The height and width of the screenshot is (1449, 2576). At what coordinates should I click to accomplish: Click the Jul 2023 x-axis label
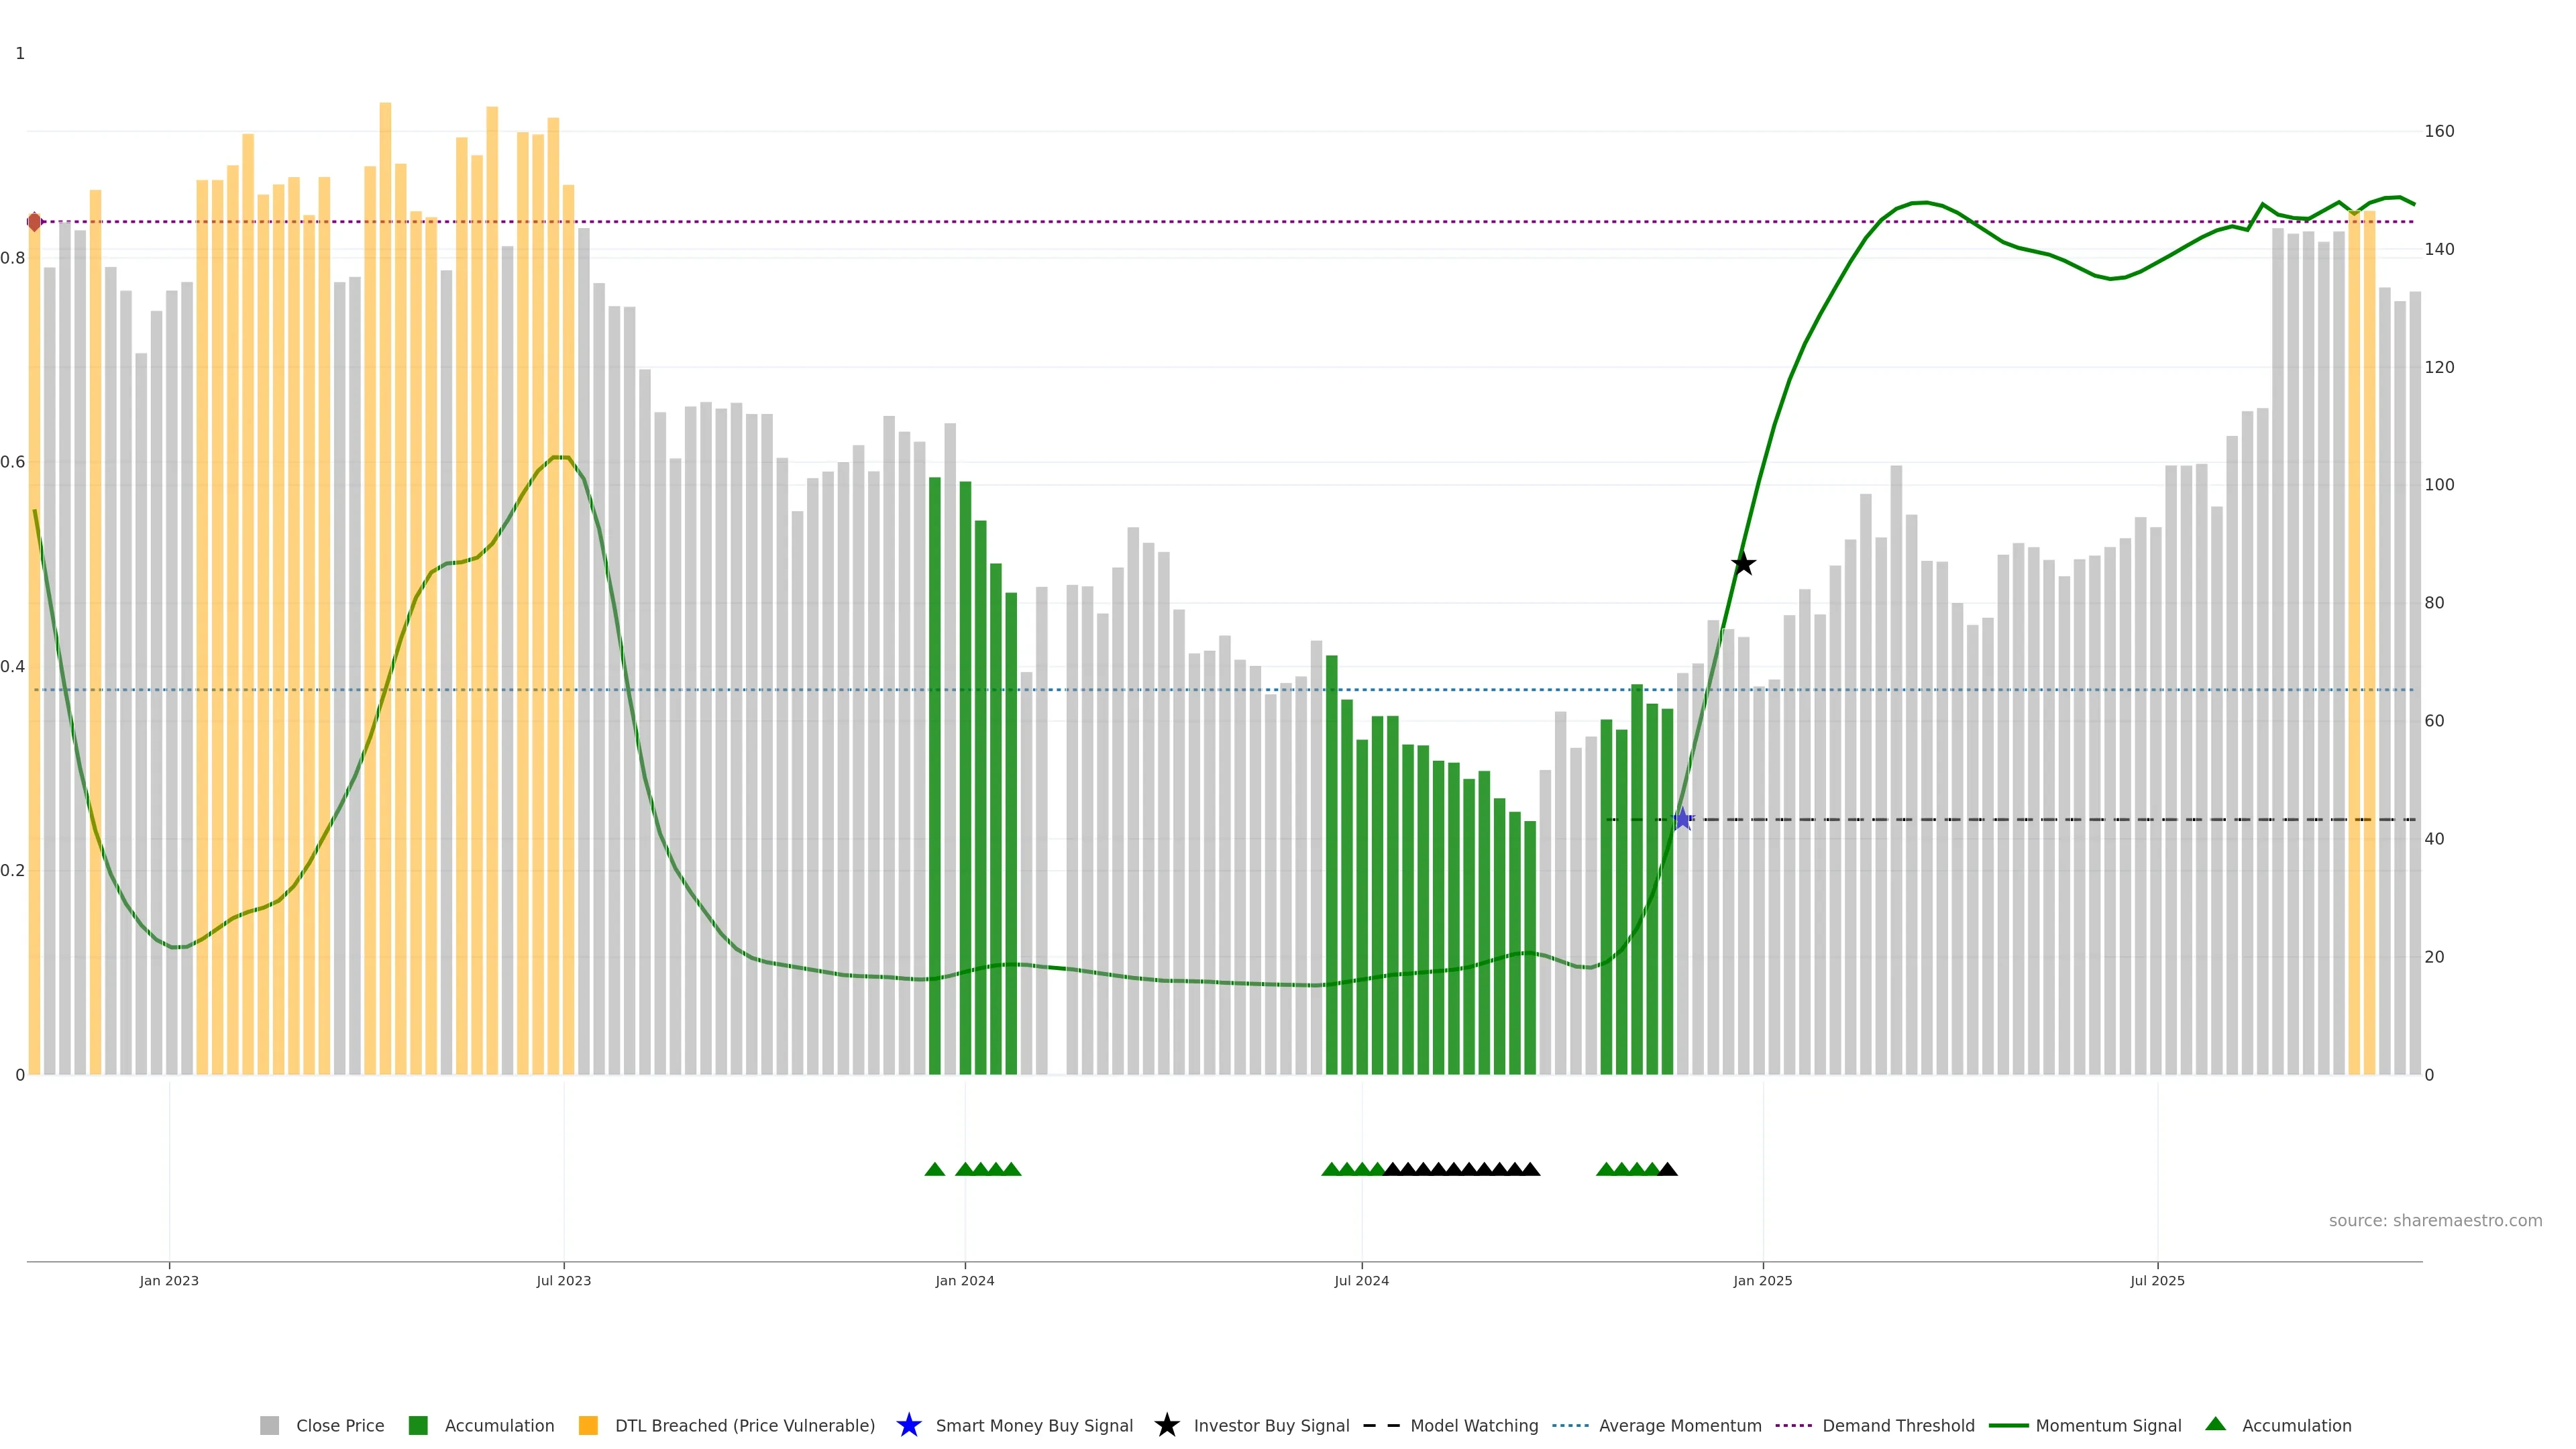click(563, 1281)
